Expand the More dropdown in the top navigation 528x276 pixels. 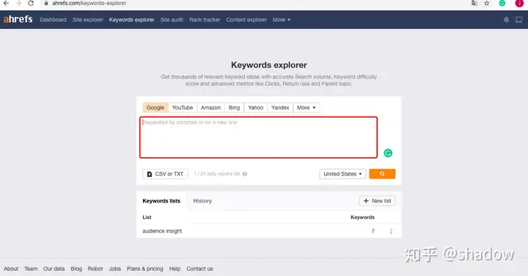tap(282, 20)
